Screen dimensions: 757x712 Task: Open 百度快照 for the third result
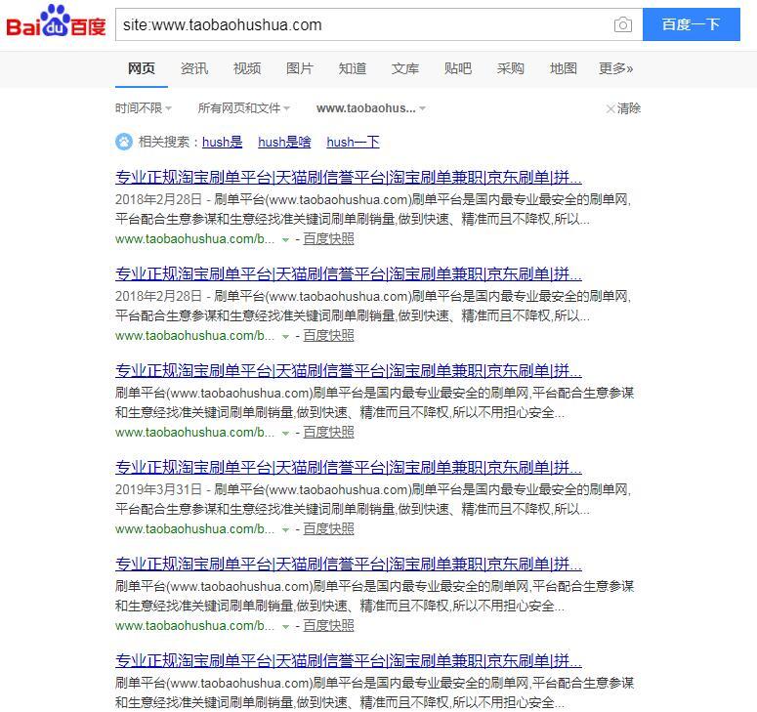(x=328, y=432)
